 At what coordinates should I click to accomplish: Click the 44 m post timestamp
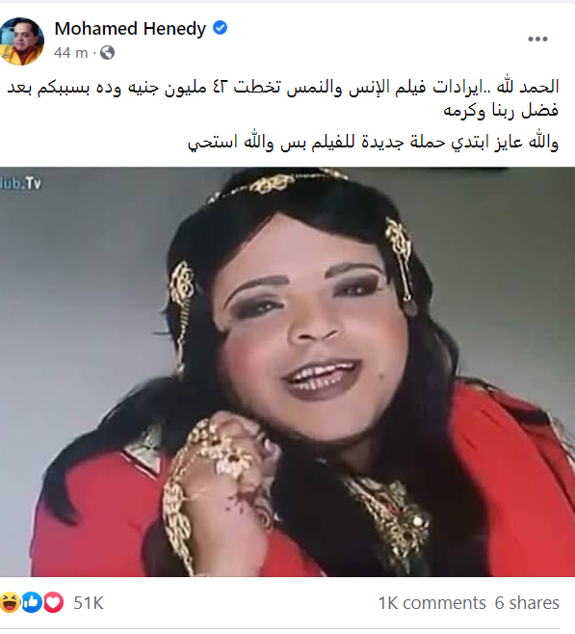pos(70,53)
